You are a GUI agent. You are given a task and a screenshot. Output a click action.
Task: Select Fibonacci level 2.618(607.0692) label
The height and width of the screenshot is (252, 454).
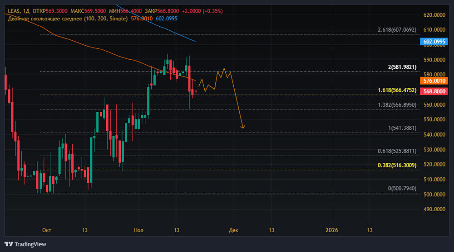pos(397,30)
